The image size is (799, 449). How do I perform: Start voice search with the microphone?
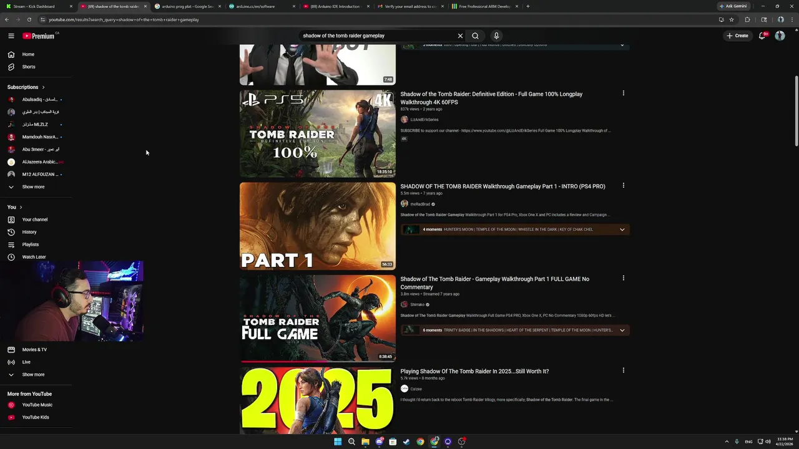tap(496, 36)
